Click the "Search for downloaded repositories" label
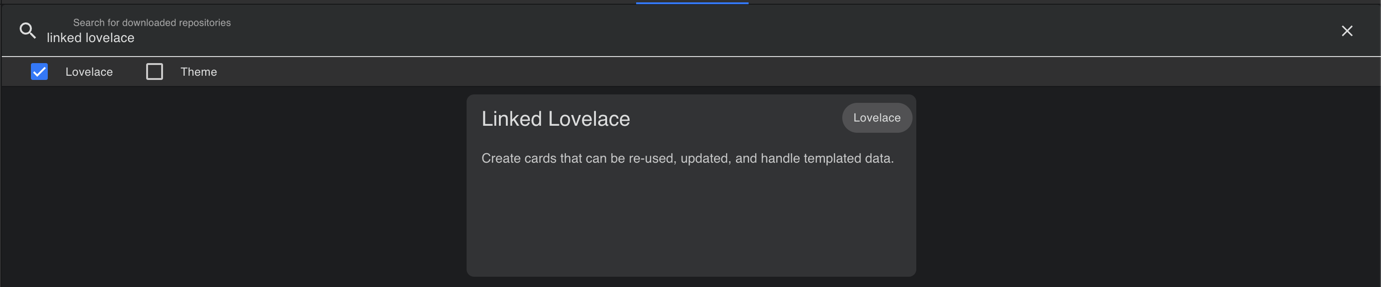 152,22
